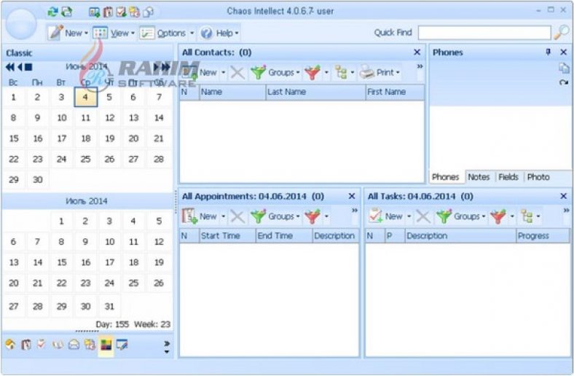Screen dimensions: 574x376
Task: Click the first green sync arrows icon
Action: pos(52,12)
